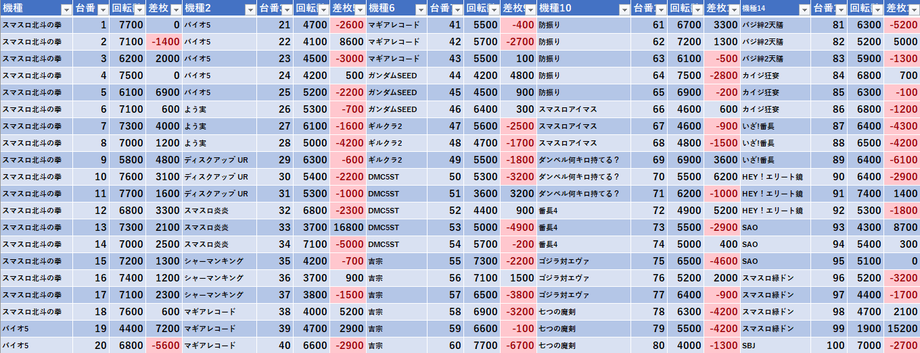Select 吉宗 cell in 台番 57 row
This screenshot has height=353, width=920.
396,295
